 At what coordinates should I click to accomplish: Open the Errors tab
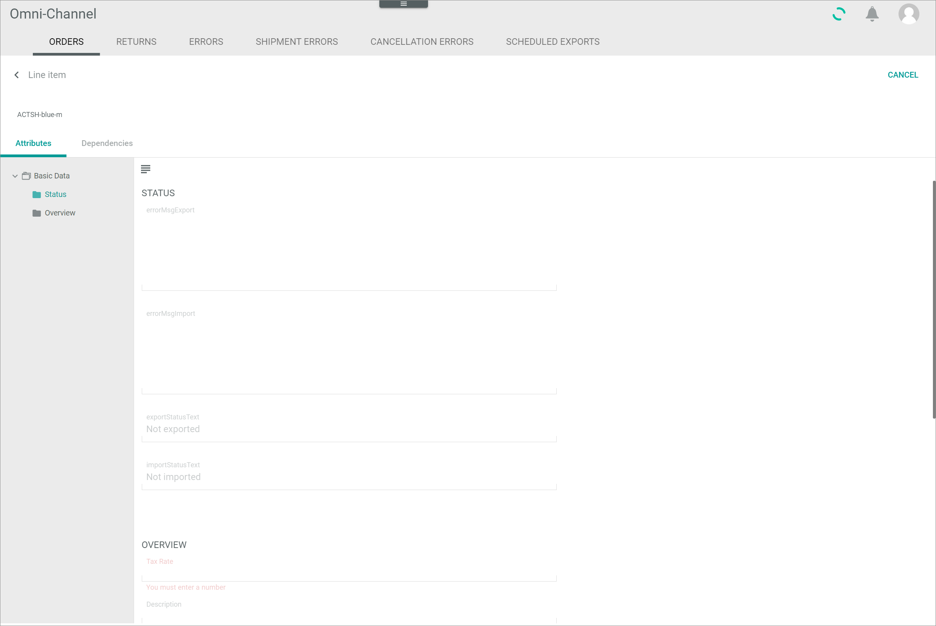click(206, 42)
